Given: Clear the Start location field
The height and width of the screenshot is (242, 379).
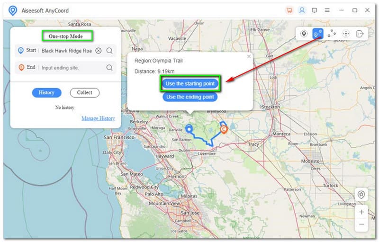Looking at the screenshot, I should click(99, 51).
